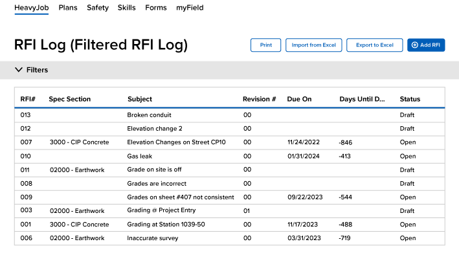Viewport: 459px width, 255px height.
Task: Sort by Subject column header
Action: (x=140, y=99)
